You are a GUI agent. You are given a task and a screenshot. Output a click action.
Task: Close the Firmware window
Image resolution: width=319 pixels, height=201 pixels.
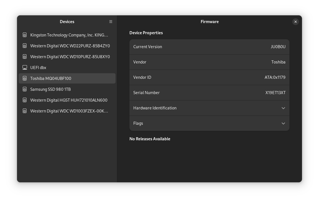pos(295,21)
